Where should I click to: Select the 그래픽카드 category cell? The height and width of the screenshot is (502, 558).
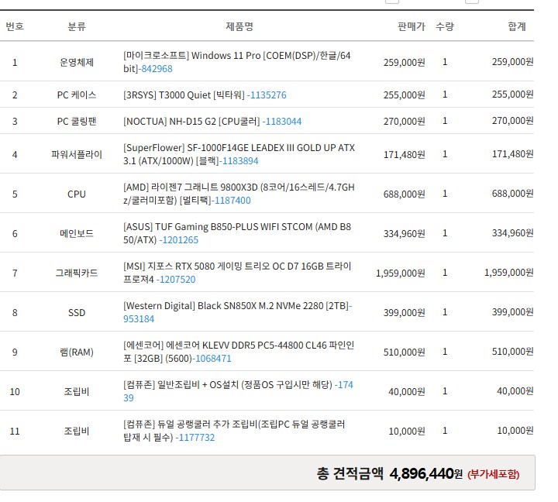tap(77, 273)
